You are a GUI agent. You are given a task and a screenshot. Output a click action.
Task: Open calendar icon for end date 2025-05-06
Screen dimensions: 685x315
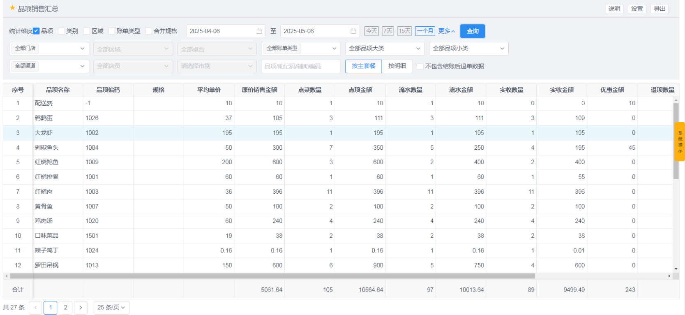point(353,31)
